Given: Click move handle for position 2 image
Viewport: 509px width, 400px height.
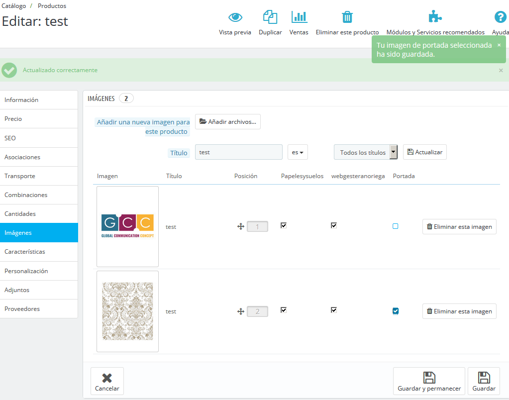Looking at the screenshot, I should click(240, 311).
